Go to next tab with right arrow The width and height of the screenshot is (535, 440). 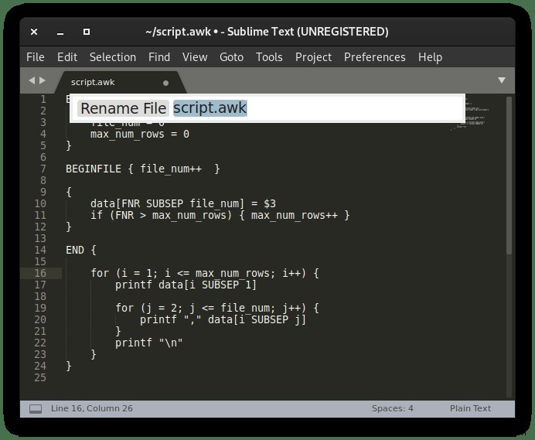[43, 80]
